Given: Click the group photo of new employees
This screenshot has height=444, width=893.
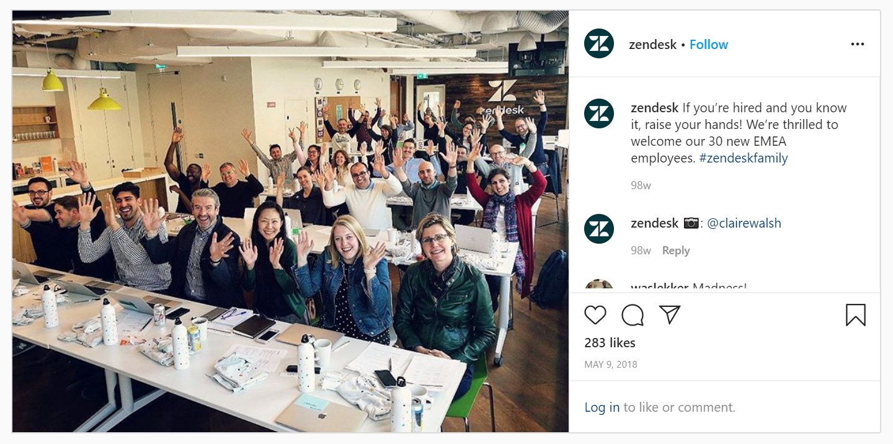Looking at the screenshot, I should (290, 221).
